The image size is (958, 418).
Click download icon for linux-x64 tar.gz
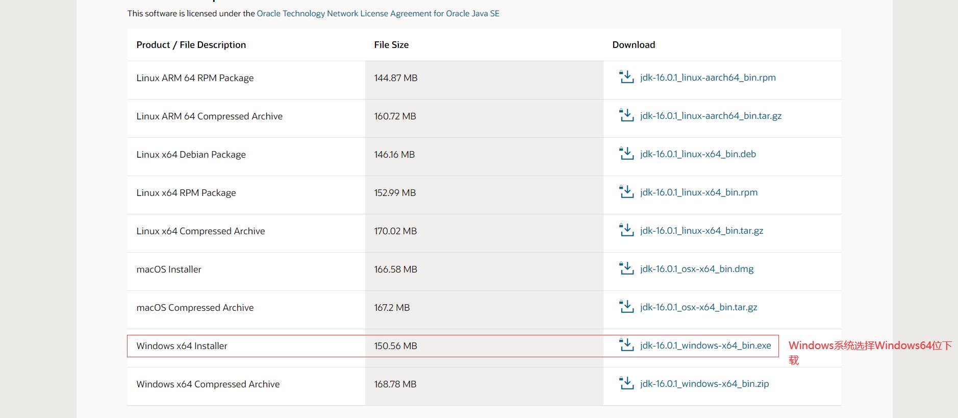click(626, 230)
